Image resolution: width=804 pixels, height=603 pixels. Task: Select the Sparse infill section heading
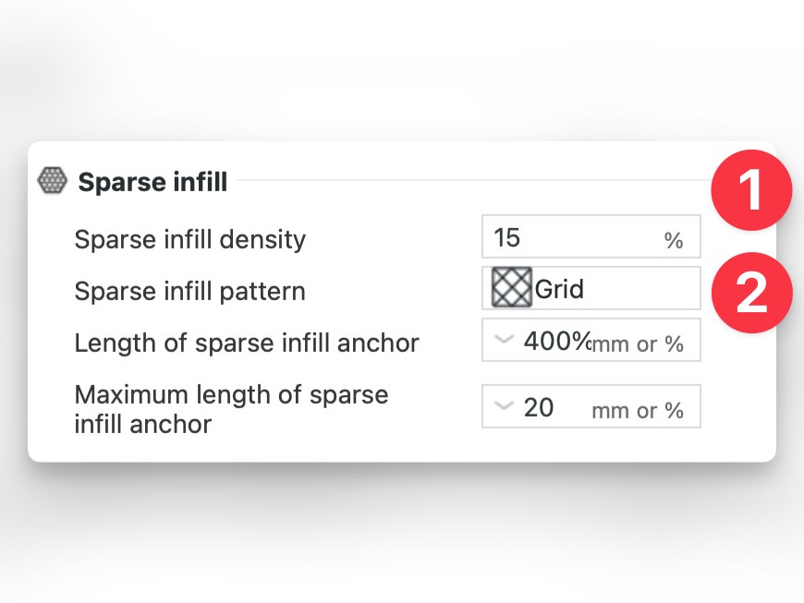[x=152, y=182]
